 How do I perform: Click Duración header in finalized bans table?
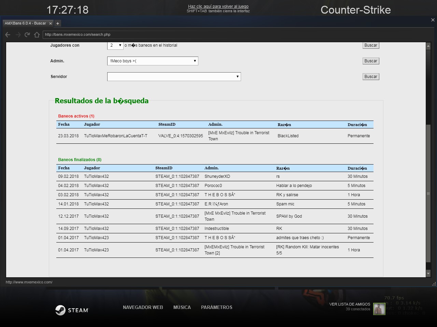click(x=357, y=168)
